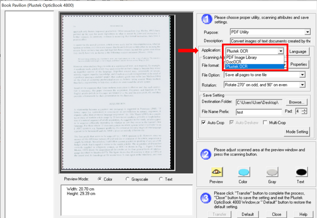Click the Pad value stepper arrows
This screenshot has height=218, width=317.
coord(304,112)
